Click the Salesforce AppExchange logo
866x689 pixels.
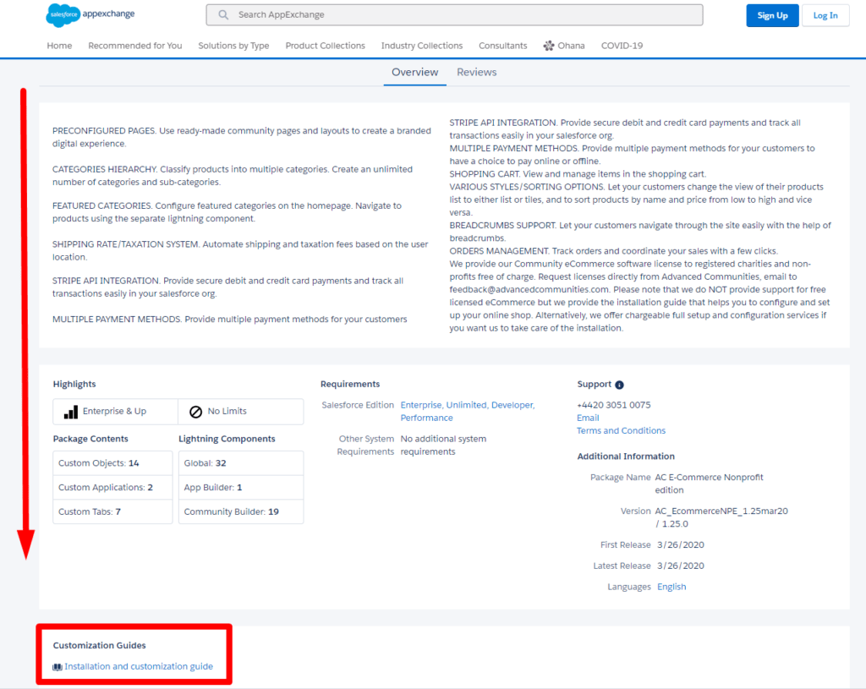(90, 14)
